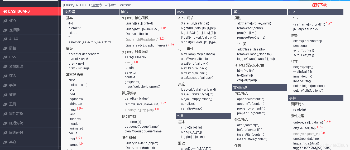Open the DASHBOARD menu item
This screenshot has height=150, width=350.
tap(30, 11)
